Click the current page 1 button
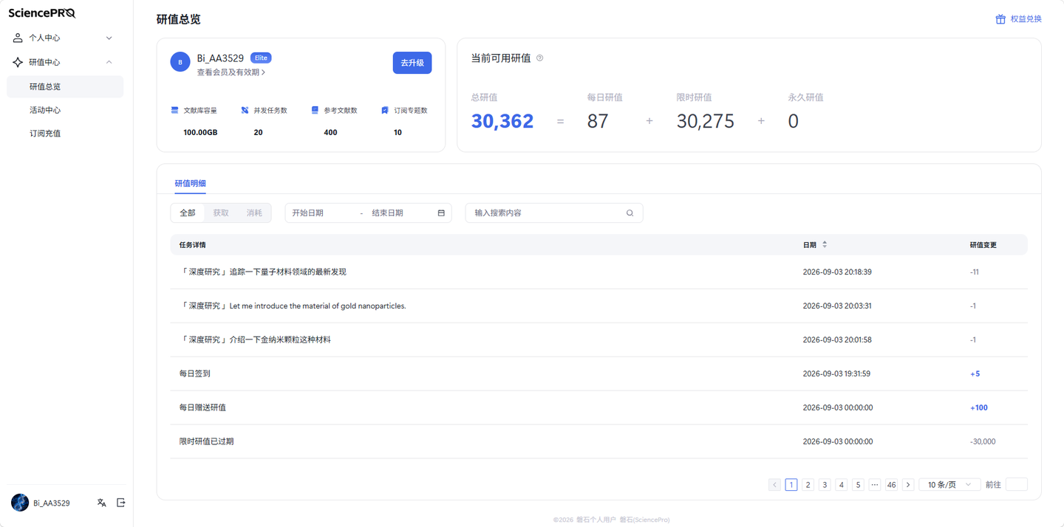1064x527 pixels. pos(791,485)
